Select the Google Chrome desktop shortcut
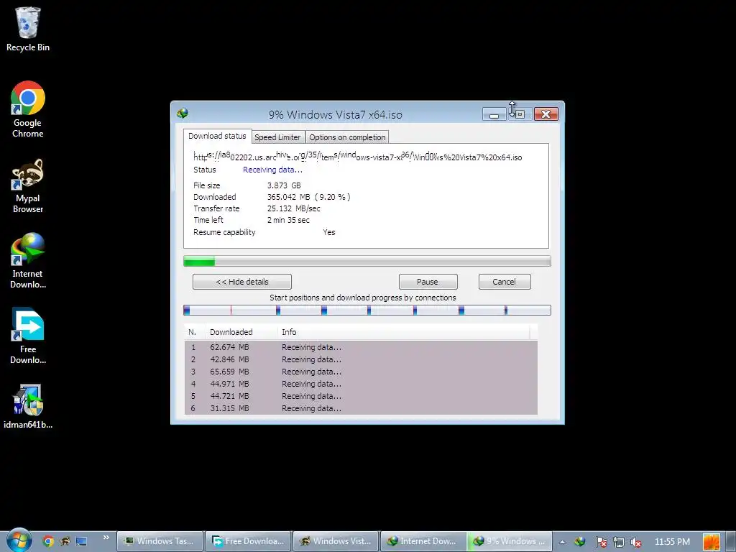 (28, 109)
